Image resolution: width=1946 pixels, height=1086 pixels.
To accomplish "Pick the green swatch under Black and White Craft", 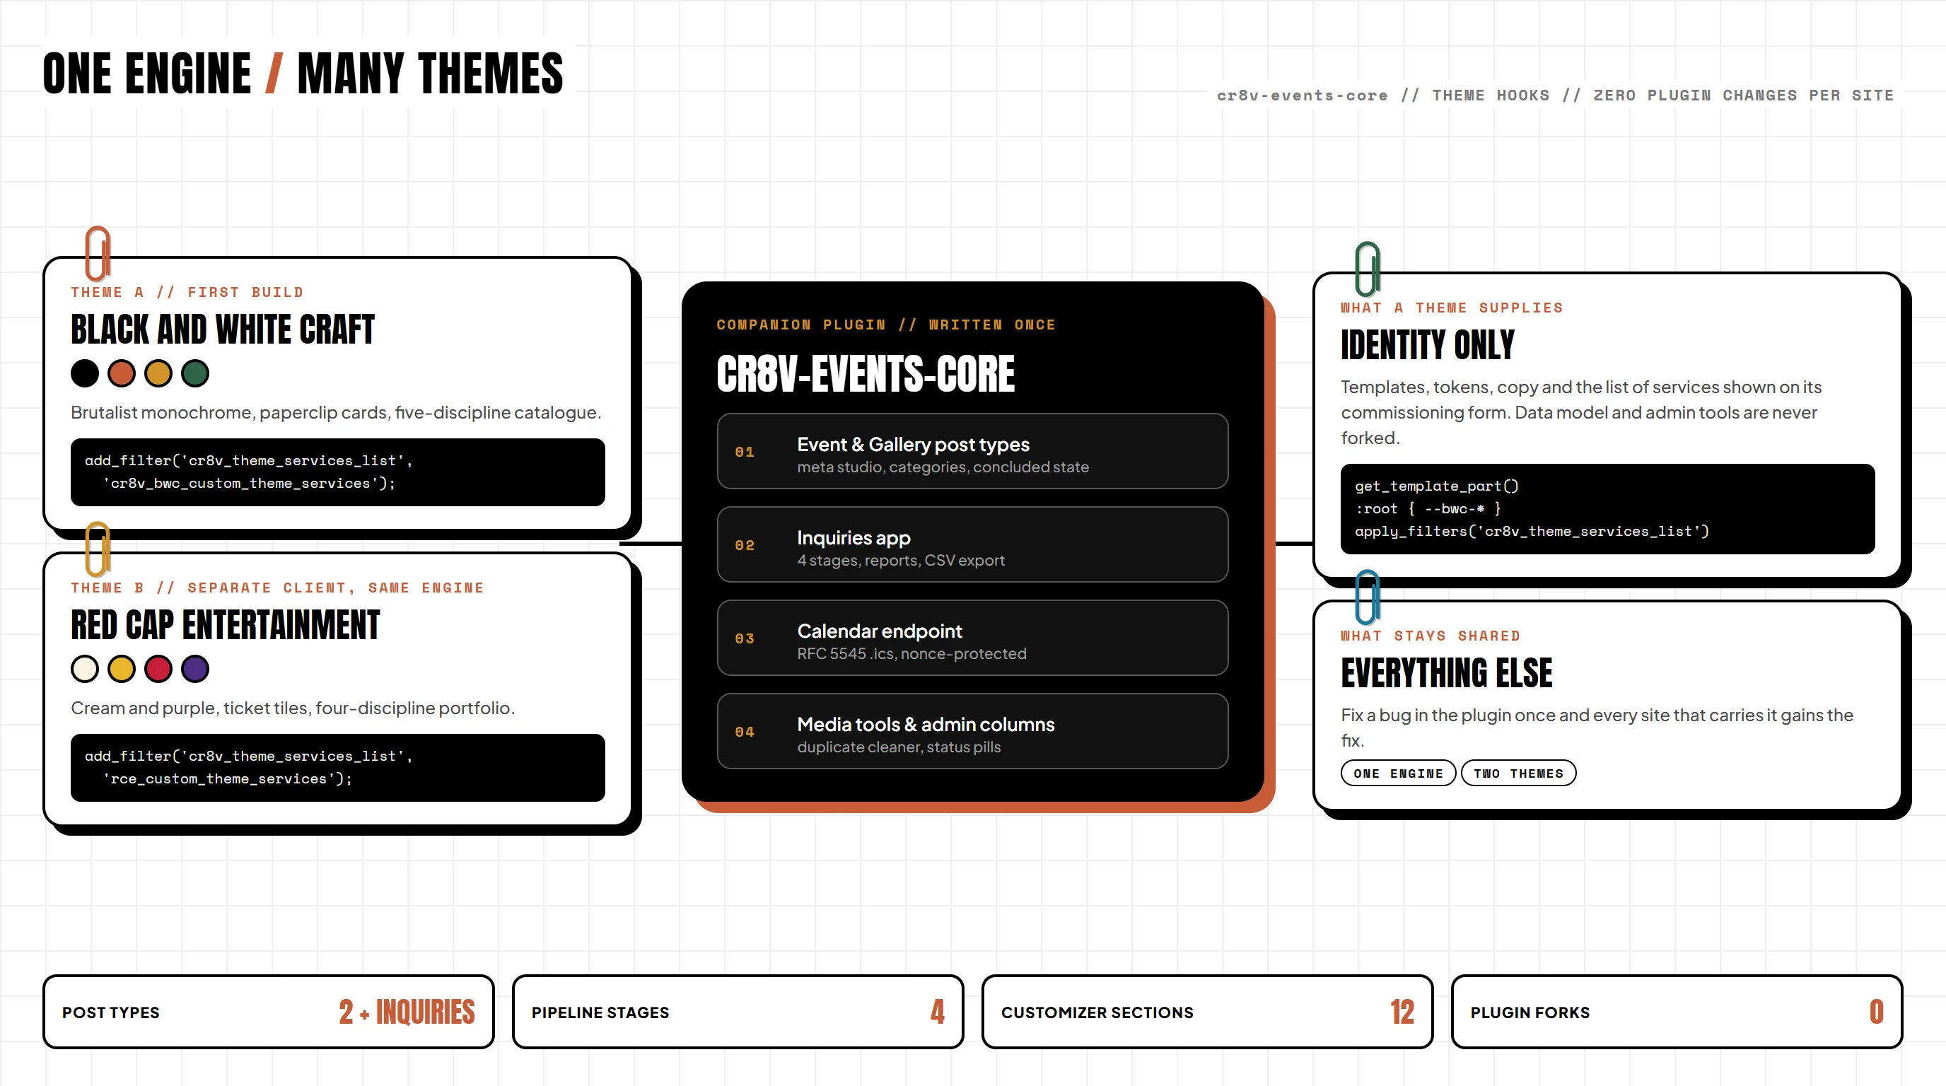I will pos(195,373).
